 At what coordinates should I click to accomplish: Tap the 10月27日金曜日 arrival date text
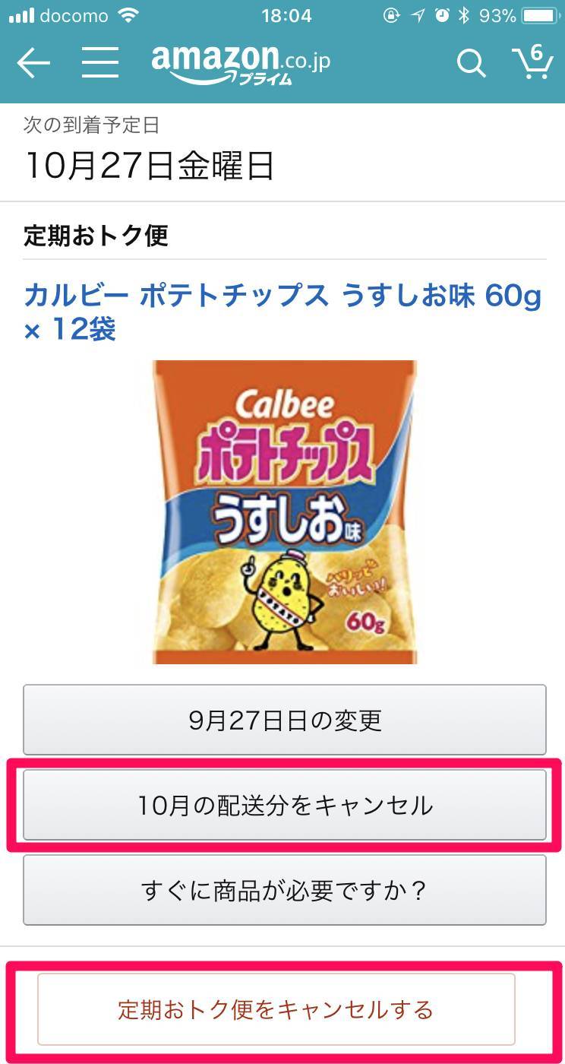click(149, 165)
